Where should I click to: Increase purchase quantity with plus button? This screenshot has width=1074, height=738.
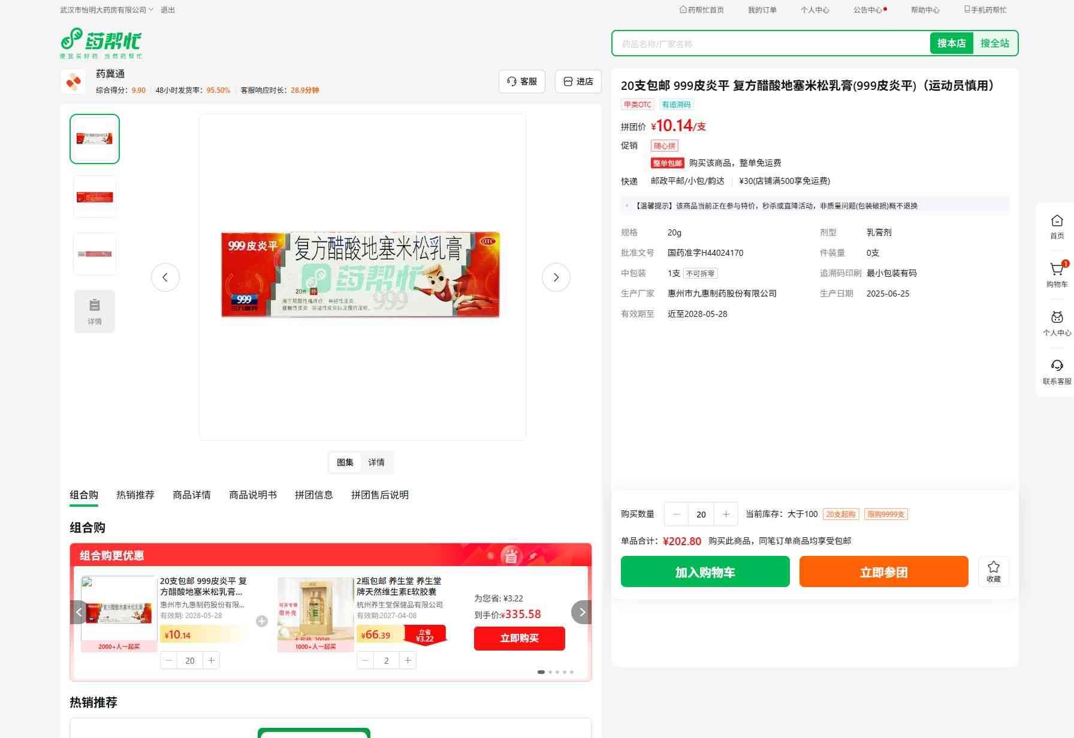pos(726,514)
